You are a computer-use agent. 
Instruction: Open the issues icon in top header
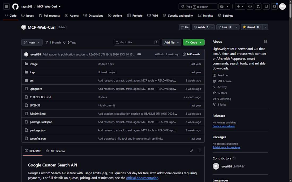pos(250,7)
